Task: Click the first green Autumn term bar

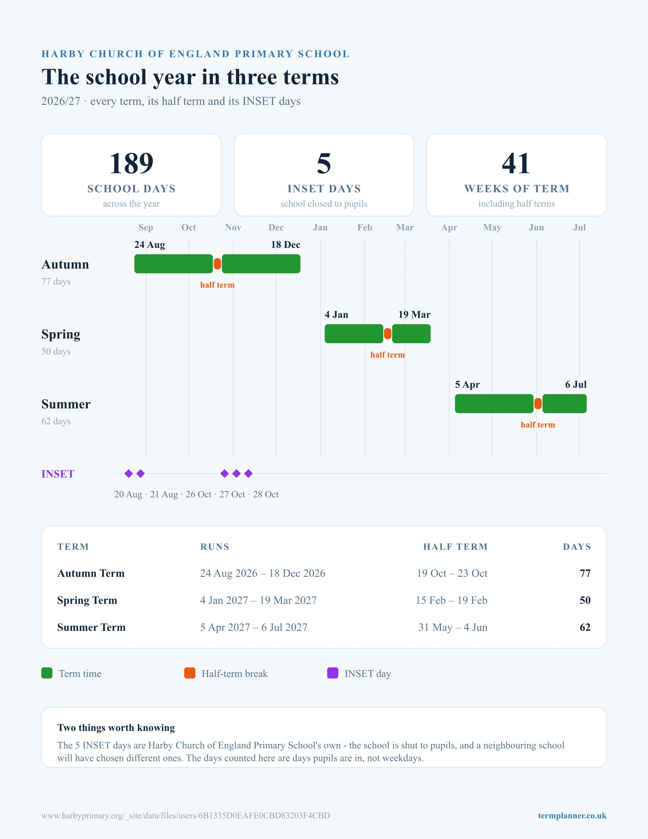Action: [174, 264]
